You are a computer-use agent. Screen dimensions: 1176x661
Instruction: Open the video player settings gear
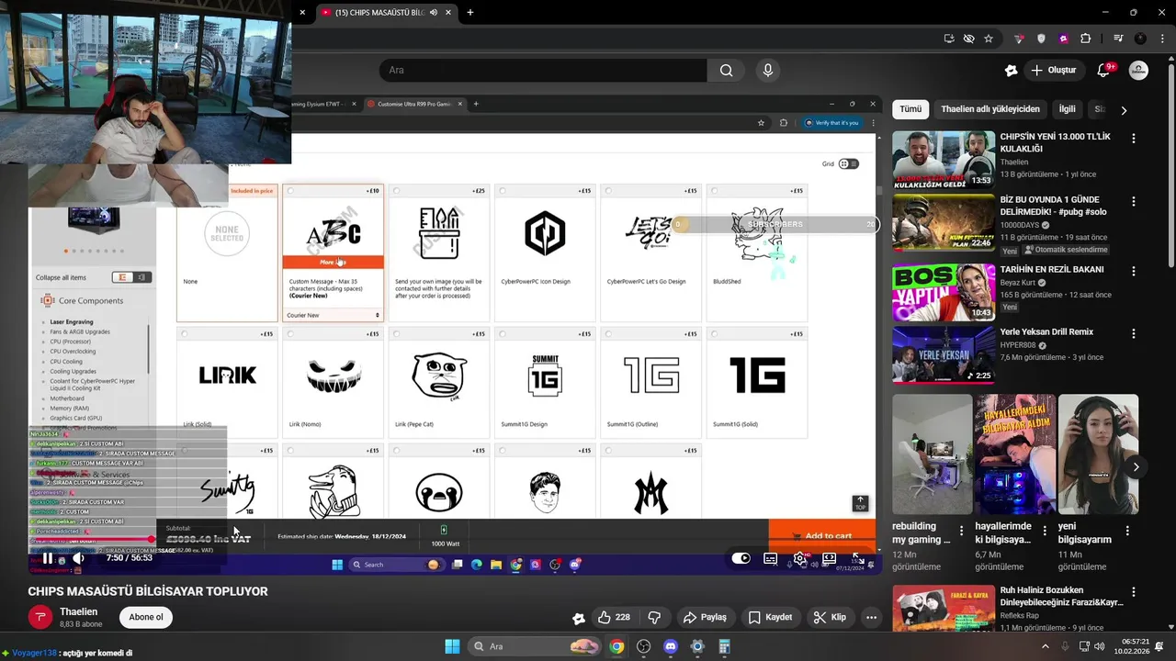[800, 558]
